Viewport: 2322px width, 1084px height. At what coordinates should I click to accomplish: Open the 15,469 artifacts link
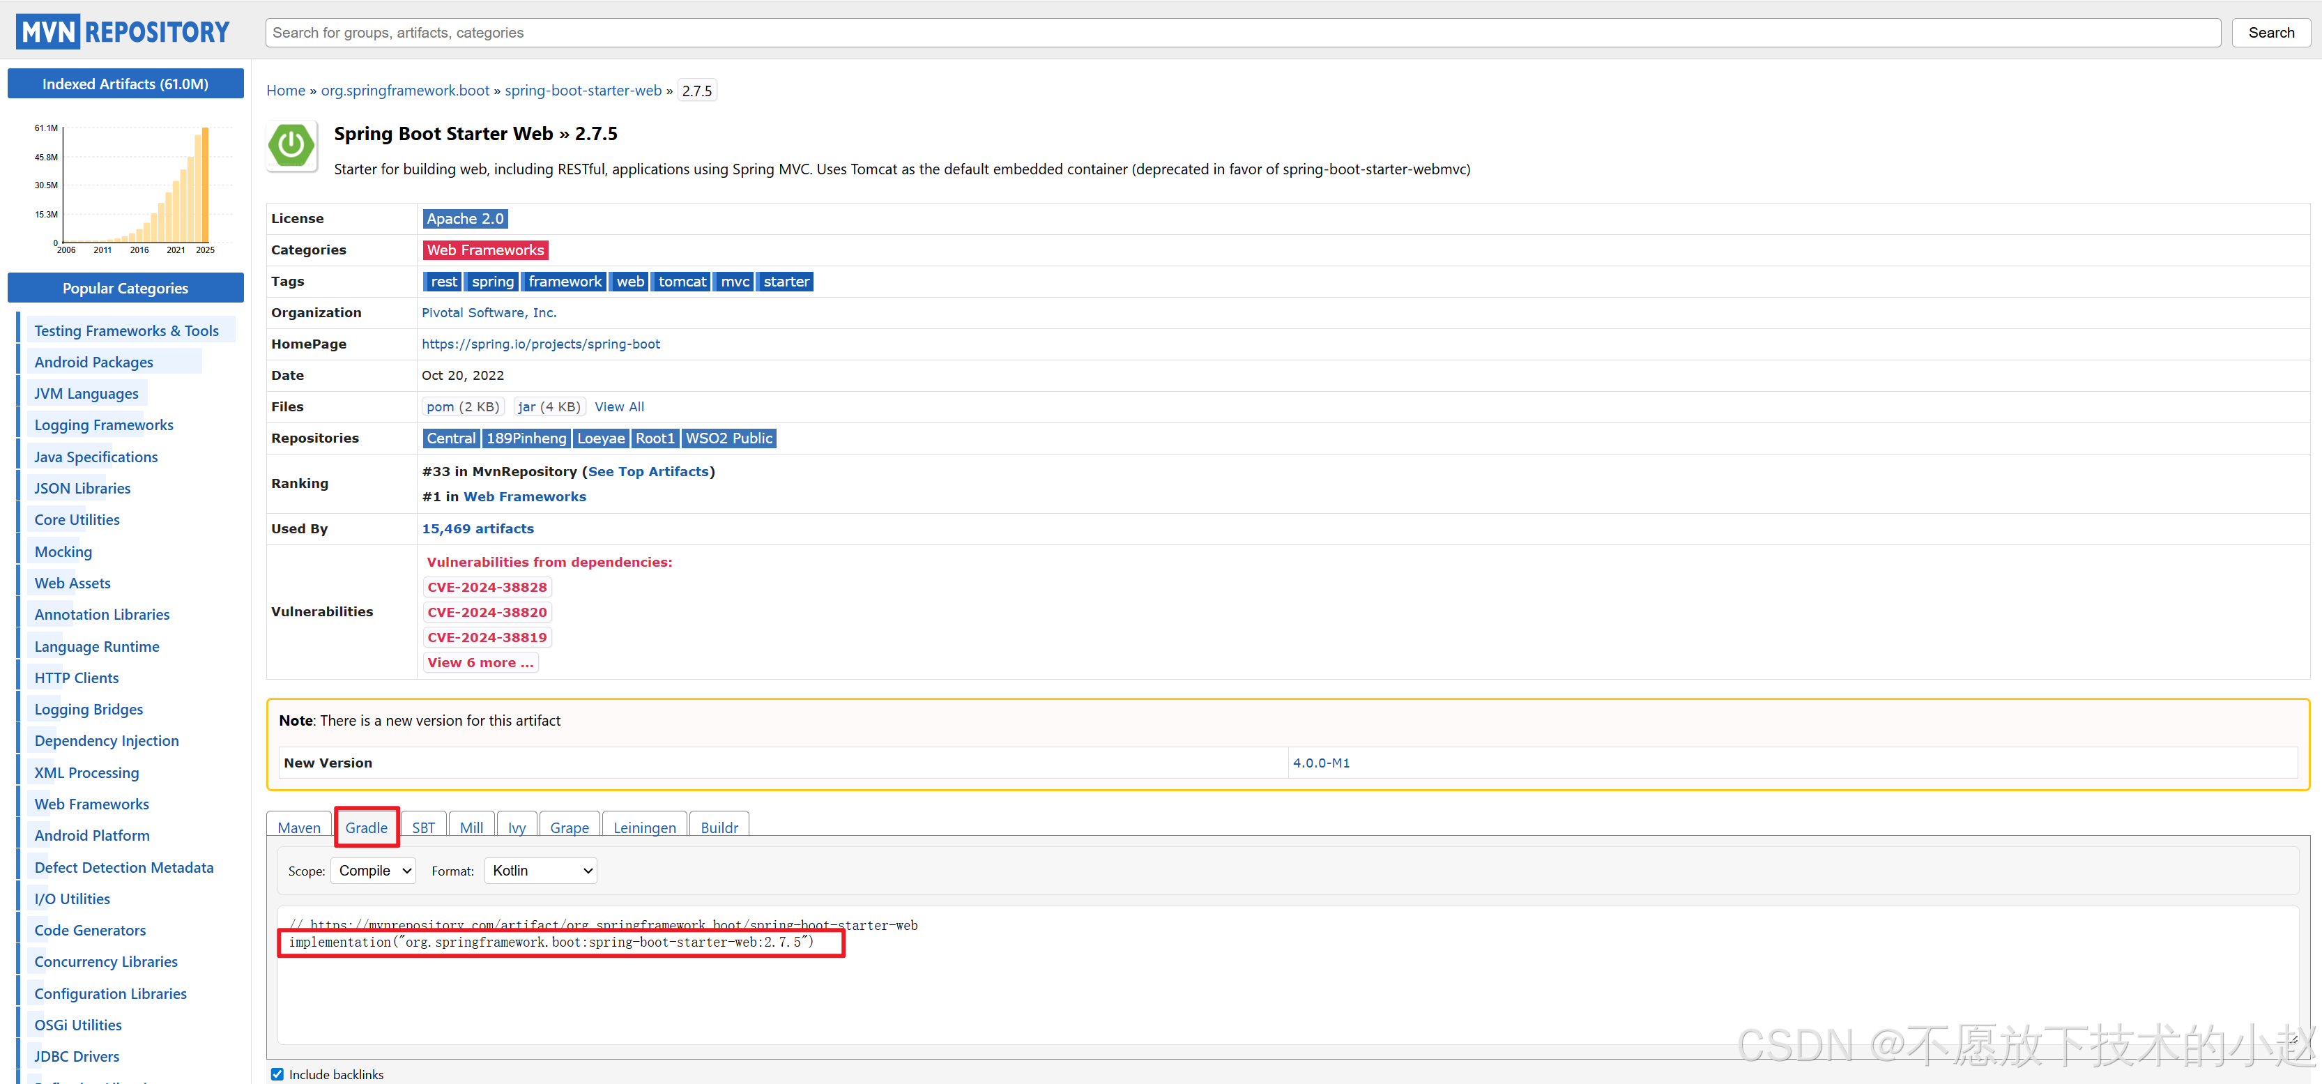point(478,529)
